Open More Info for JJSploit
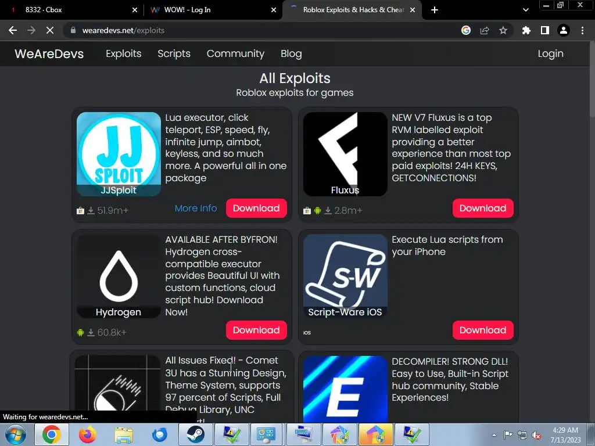Viewport: 595px width, 446px height. click(196, 208)
